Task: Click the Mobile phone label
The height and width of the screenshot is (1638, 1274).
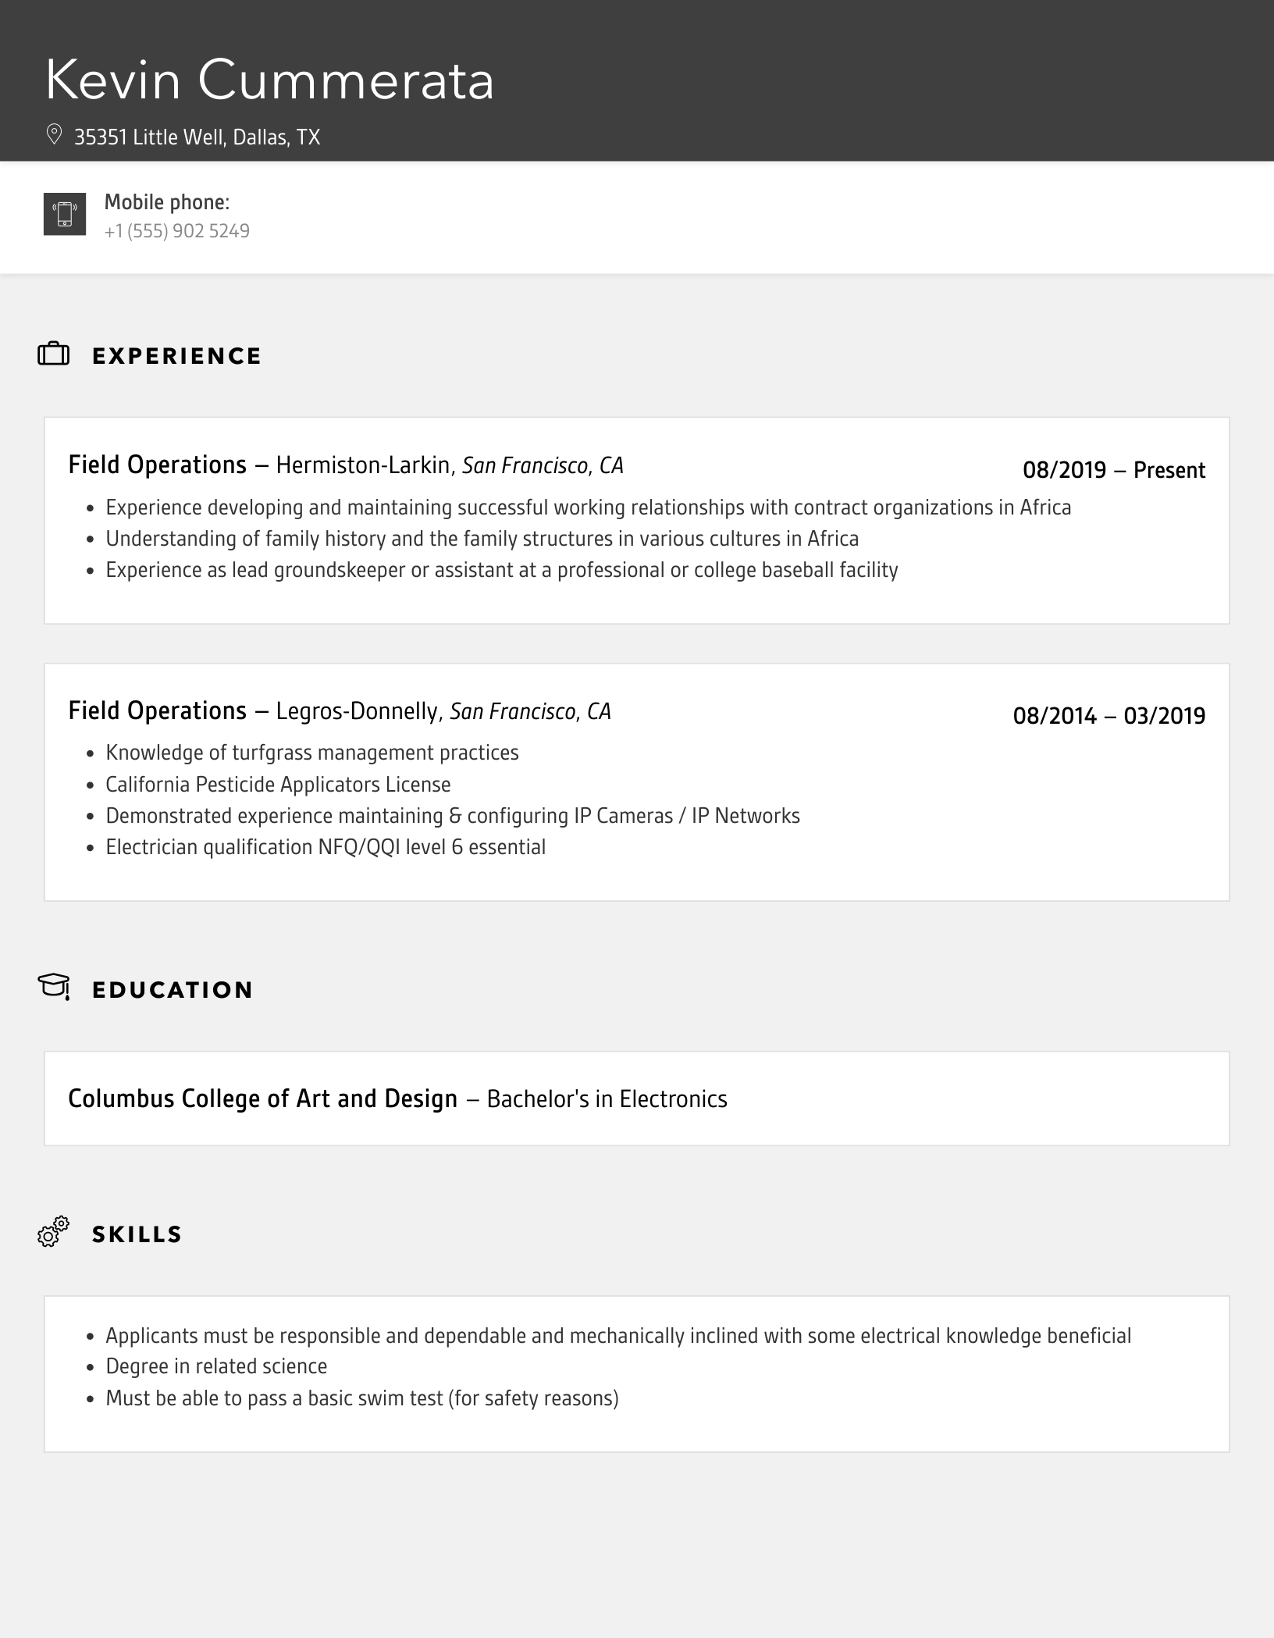Action: (167, 202)
